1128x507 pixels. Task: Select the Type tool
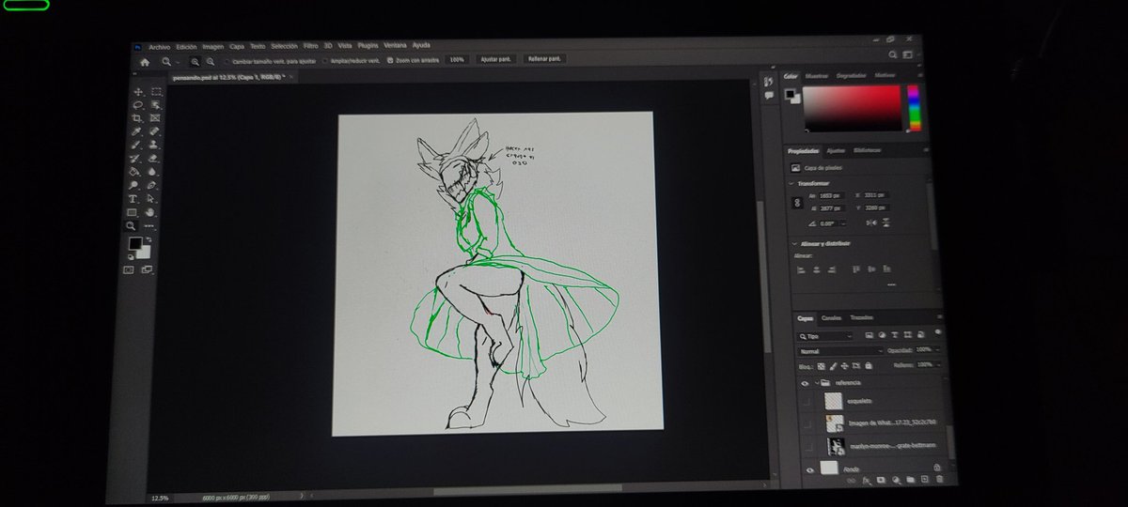pos(133,198)
